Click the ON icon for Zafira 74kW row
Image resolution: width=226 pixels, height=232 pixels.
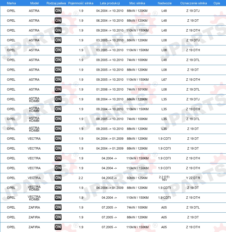[58, 207]
